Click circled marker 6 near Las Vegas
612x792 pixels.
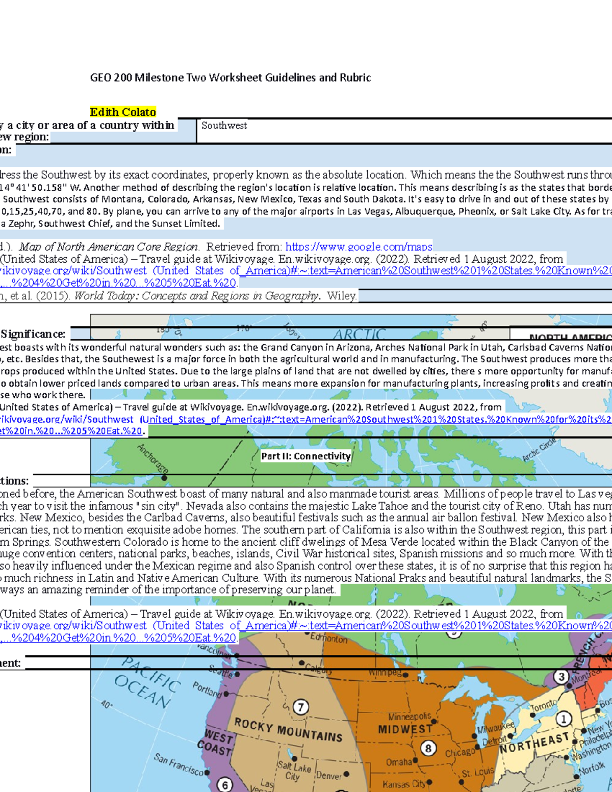click(224, 784)
